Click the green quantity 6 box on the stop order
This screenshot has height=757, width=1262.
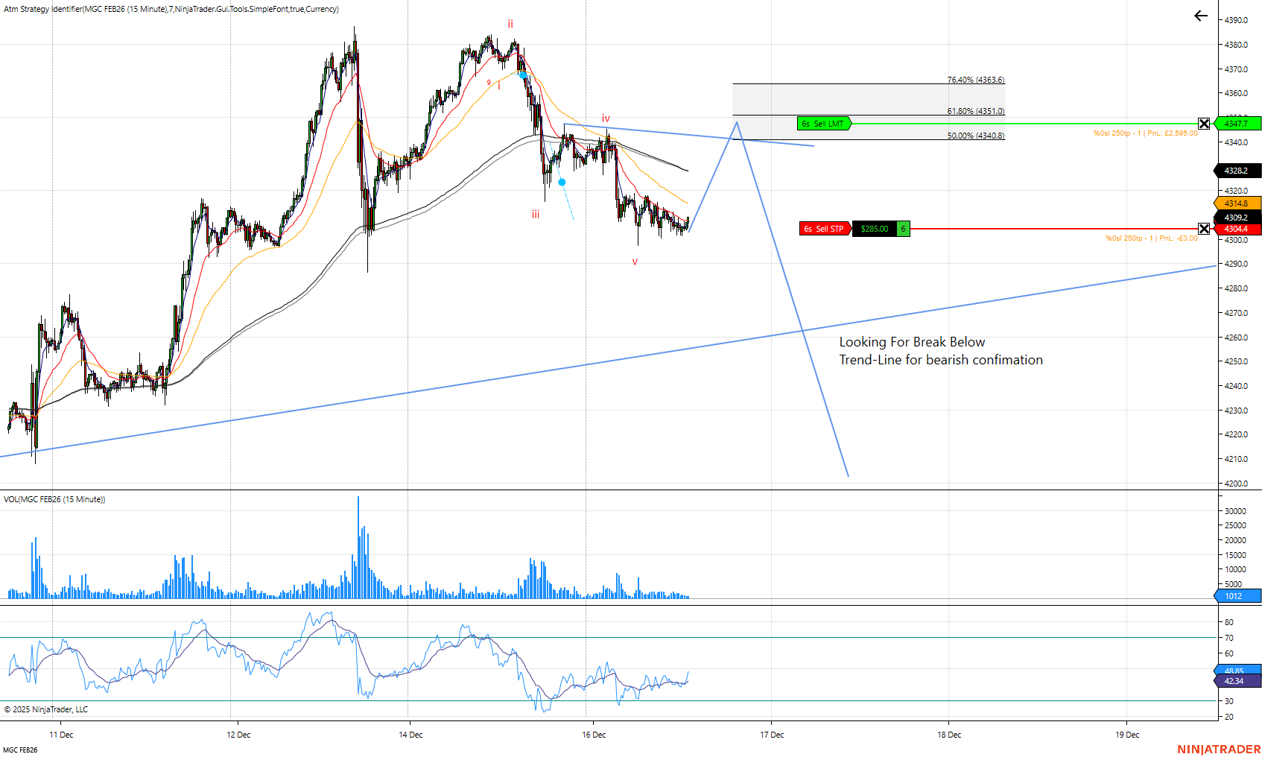901,229
